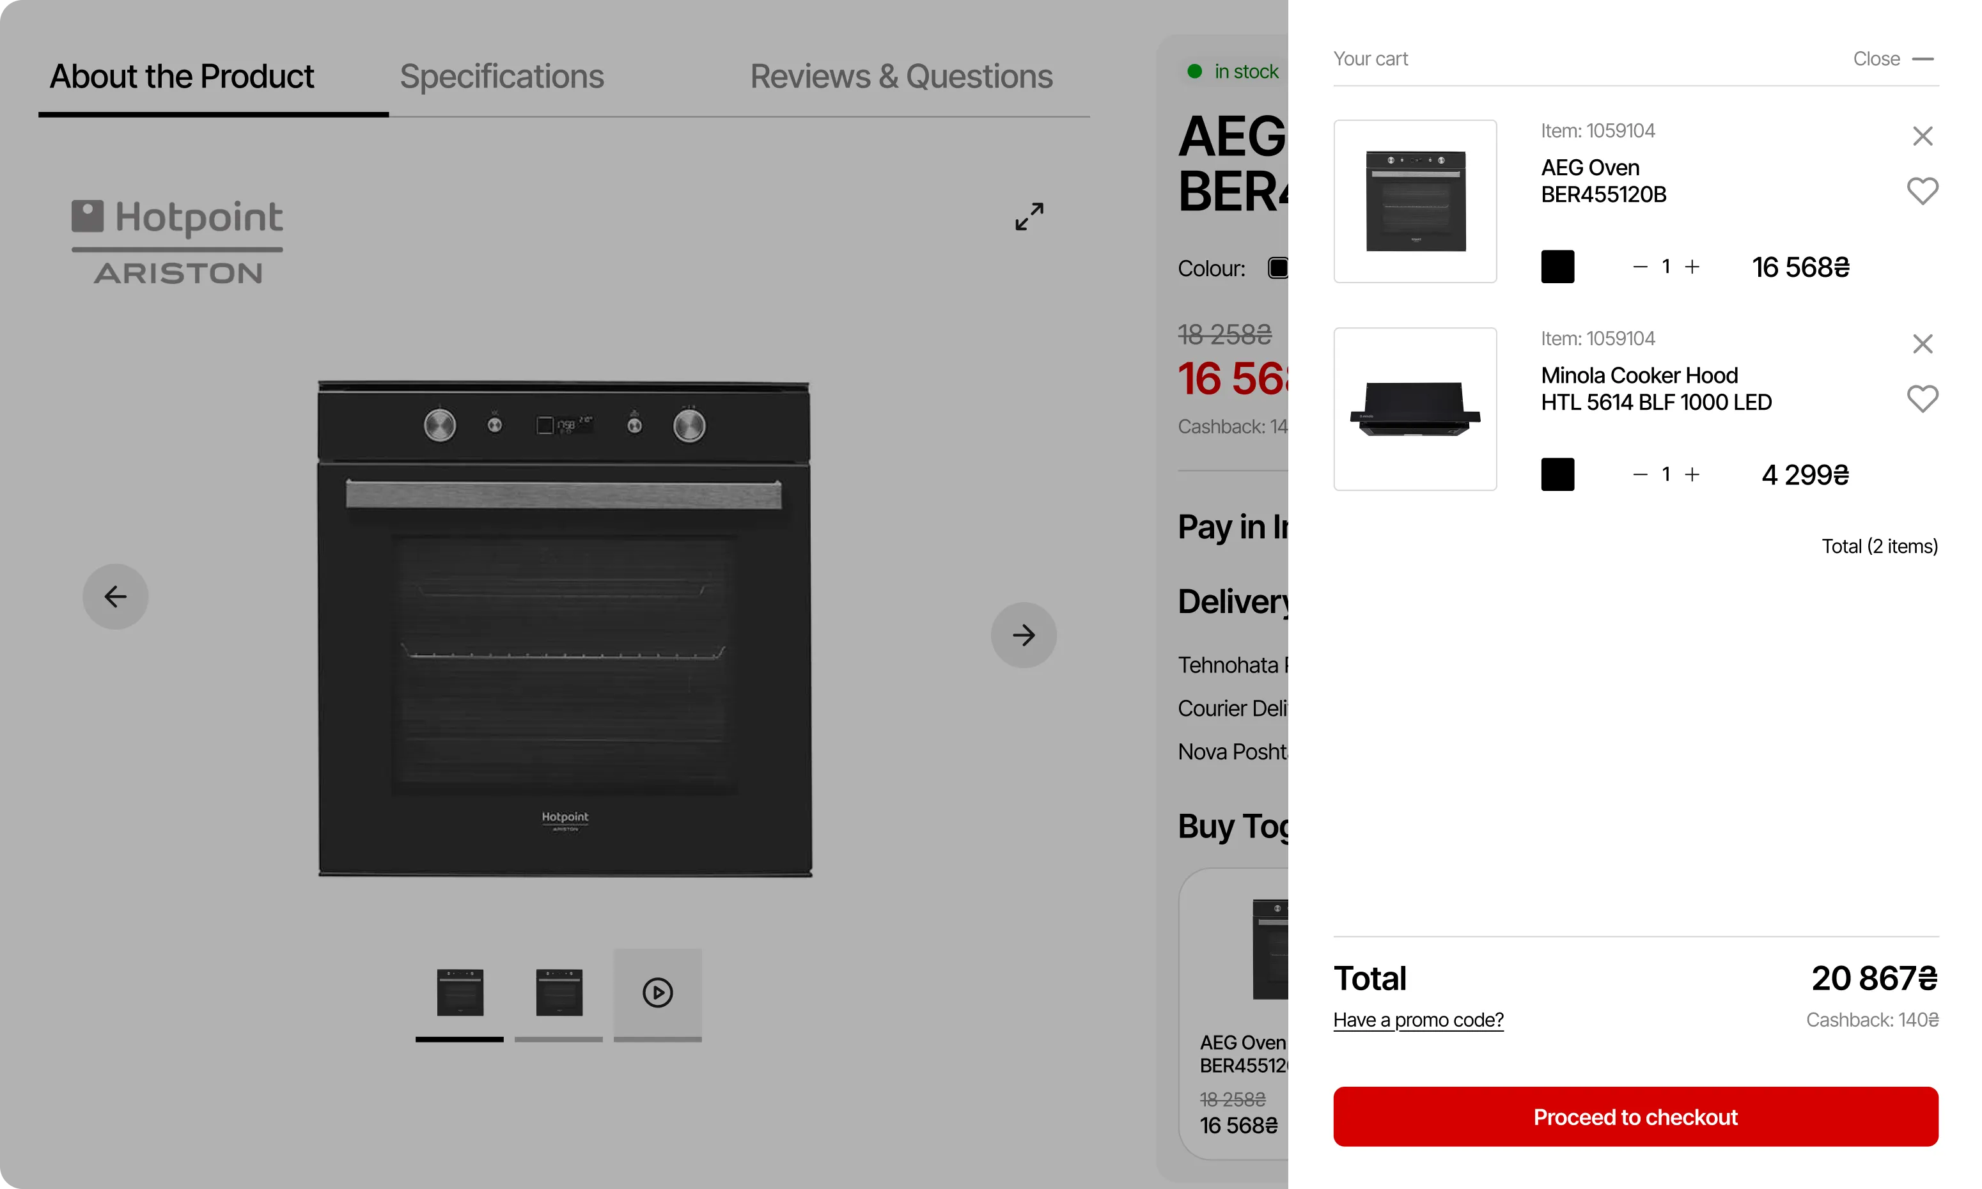
Task: Open the Specifications tab
Action: click(x=501, y=77)
